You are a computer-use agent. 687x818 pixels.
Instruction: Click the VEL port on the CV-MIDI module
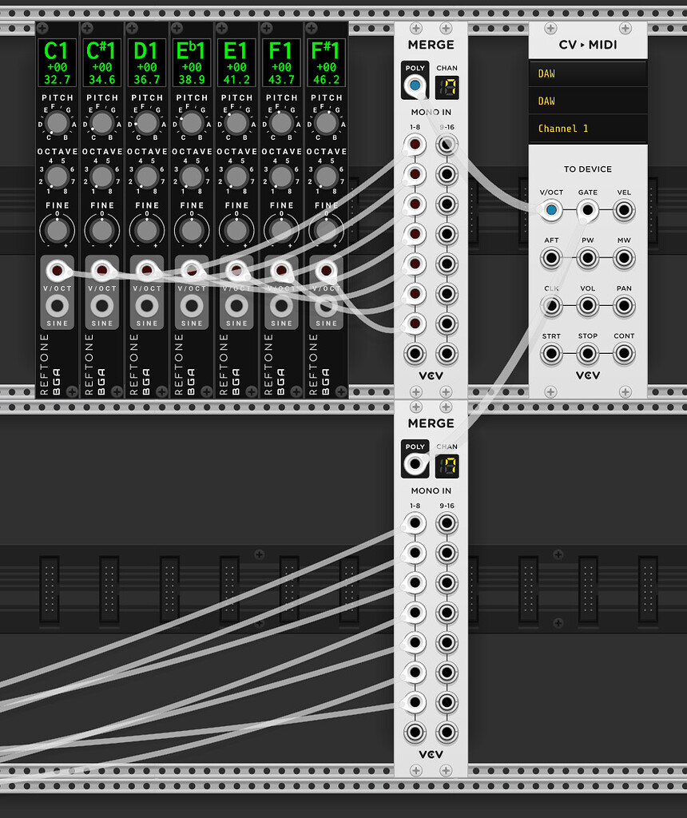[624, 210]
